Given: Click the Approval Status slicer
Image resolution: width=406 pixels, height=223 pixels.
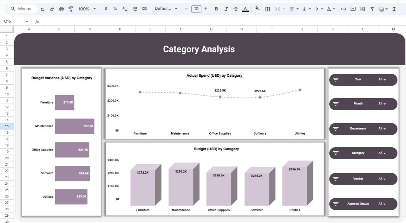Looking at the screenshot, I should pos(363,204).
